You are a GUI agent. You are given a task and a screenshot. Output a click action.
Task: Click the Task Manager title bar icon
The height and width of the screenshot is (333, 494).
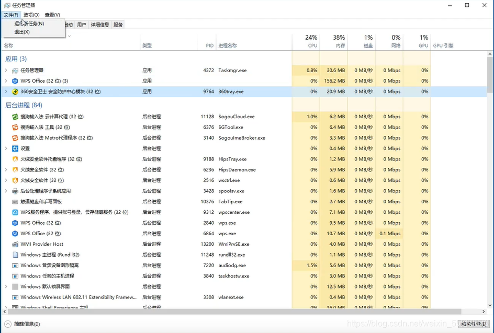click(x=7, y=5)
